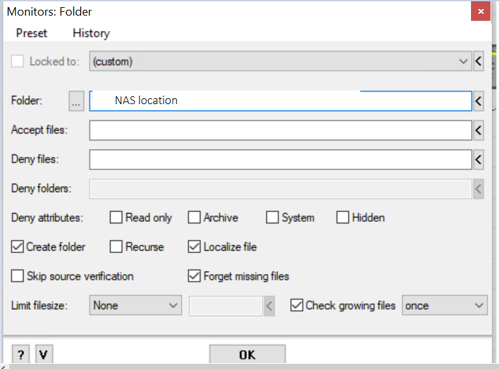Focus the Accept files input field
The width and height of the screenshot is (499, 369).
(x=280, y=130)
